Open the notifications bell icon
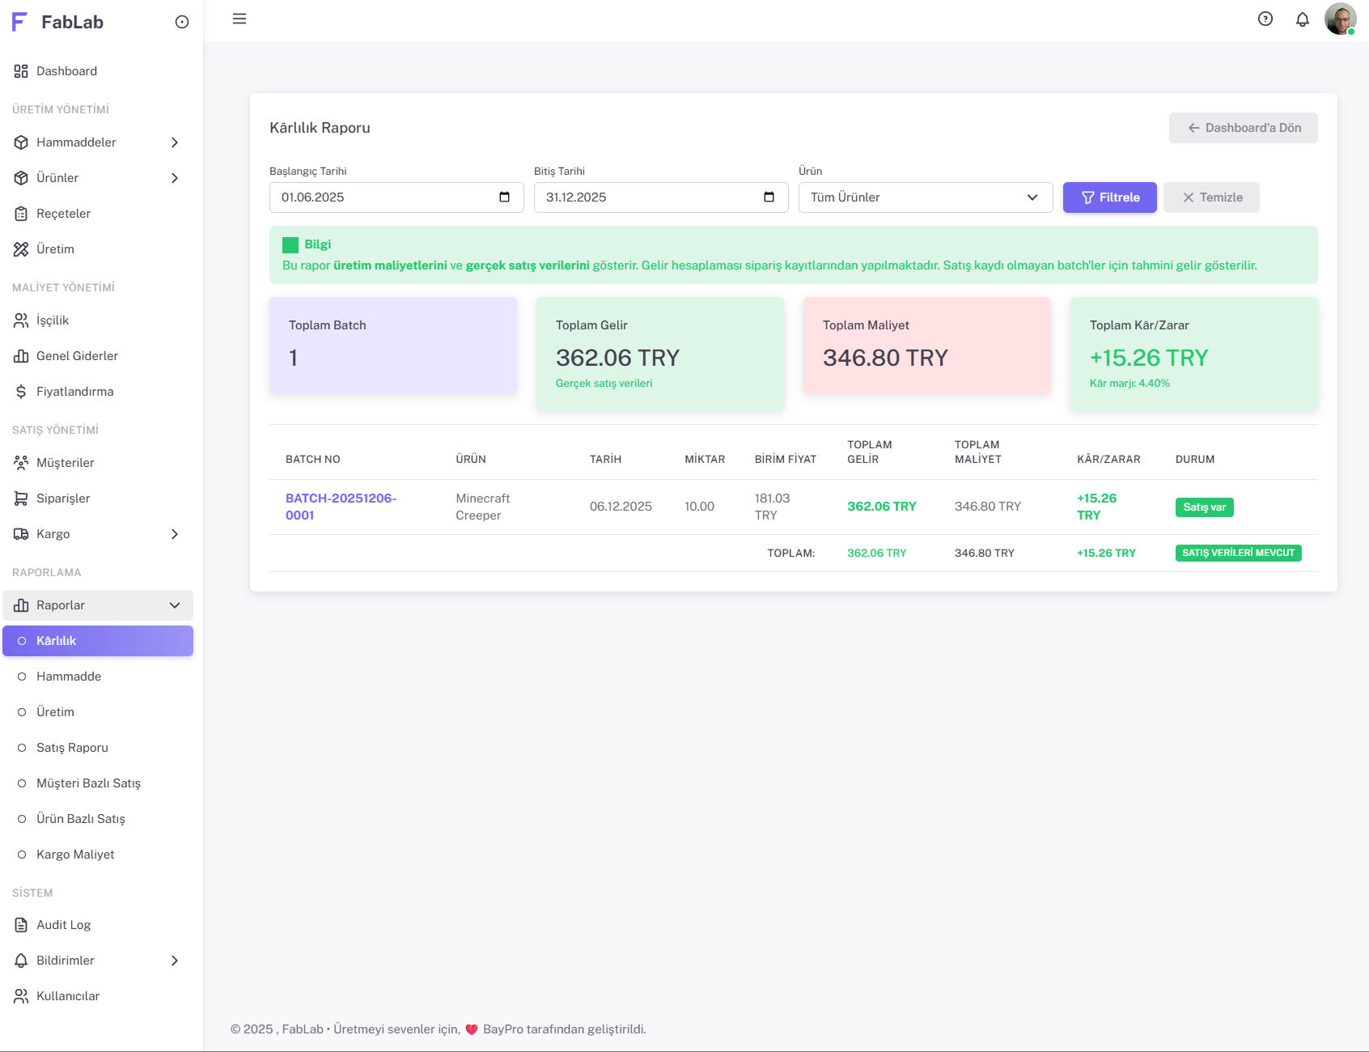The height and width of the screenshot is (1052, 1369). pos(1302,19)
